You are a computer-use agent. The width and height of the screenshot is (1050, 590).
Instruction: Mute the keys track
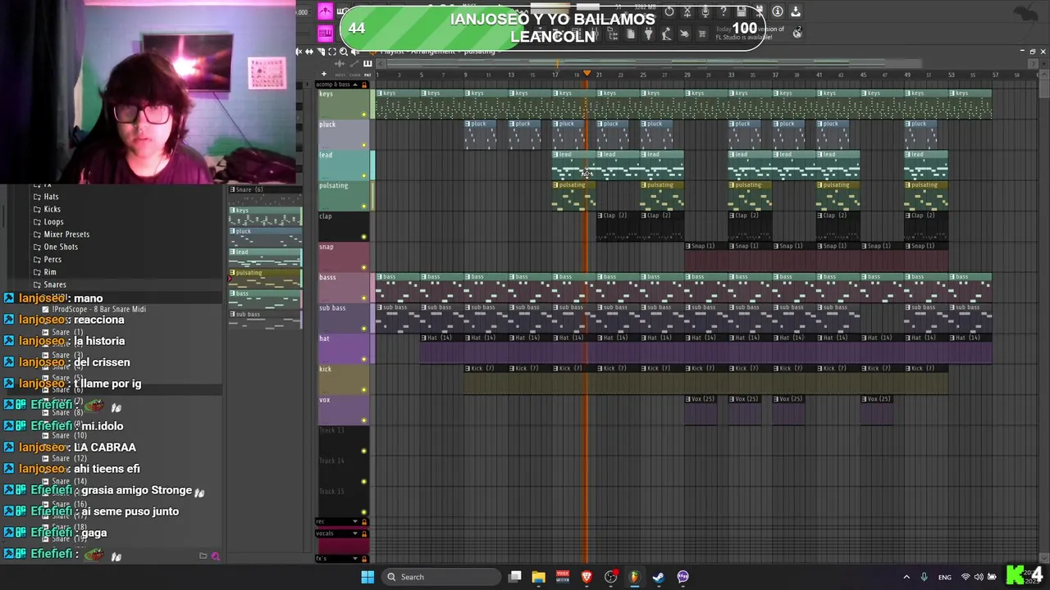click(x=363, y=115)
